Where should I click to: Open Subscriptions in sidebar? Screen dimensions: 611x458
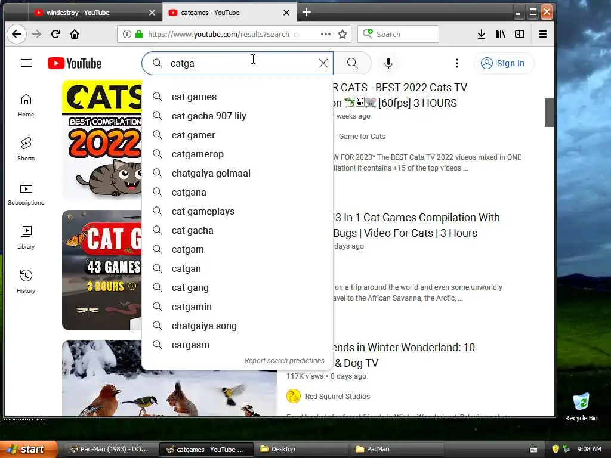pos(26,193)
